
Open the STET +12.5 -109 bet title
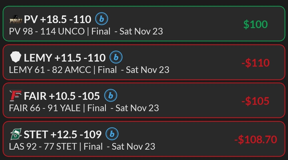click(62, 135)
